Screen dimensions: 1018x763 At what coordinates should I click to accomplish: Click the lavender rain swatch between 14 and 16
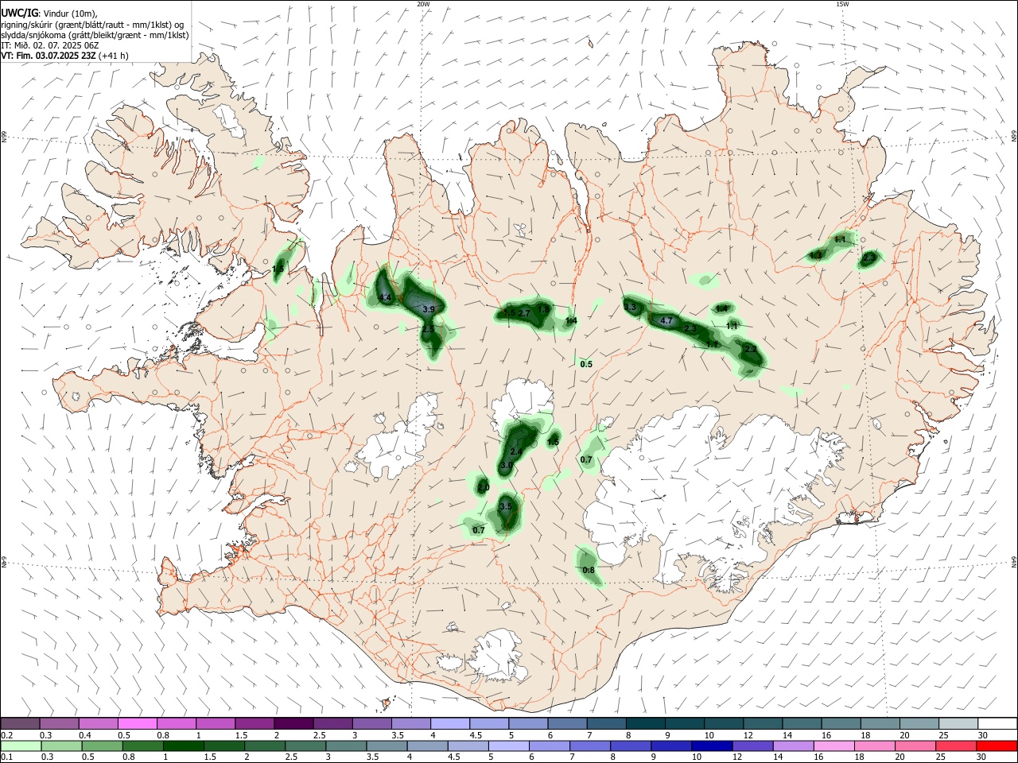[x=793, y=746]
